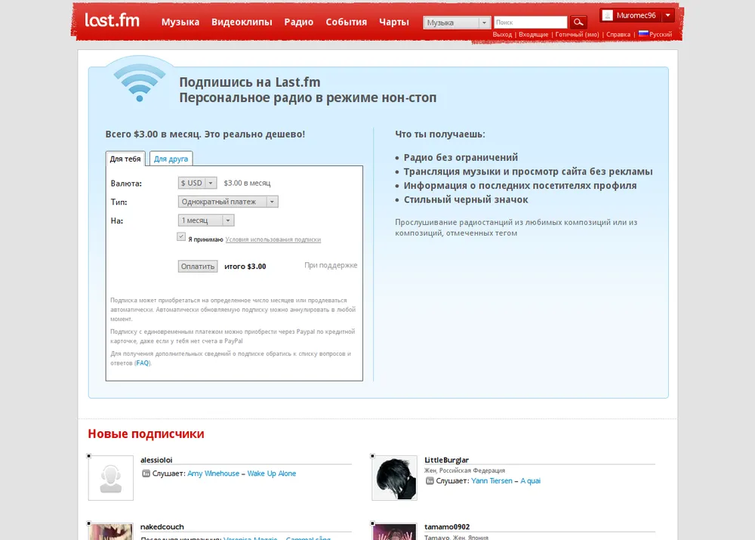755x540 pixels.
Task: Open the user menu arrow beside Muromec96
Action: [668, 15]
